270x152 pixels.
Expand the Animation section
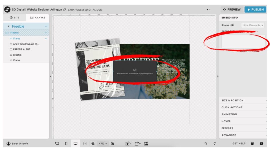click(243, 114)
